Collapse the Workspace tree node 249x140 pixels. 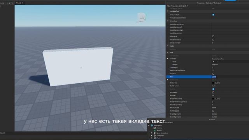149,125
